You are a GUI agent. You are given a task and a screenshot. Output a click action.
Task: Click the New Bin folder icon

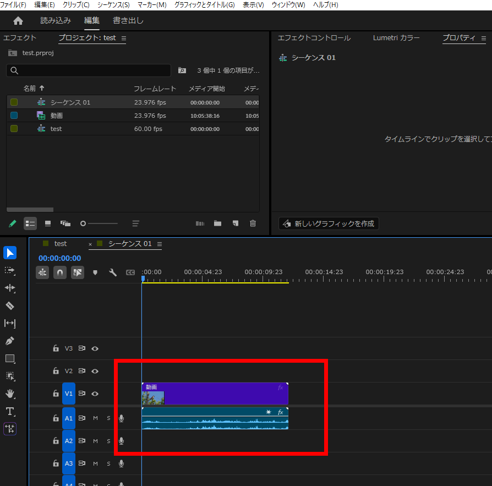point(218,223)
